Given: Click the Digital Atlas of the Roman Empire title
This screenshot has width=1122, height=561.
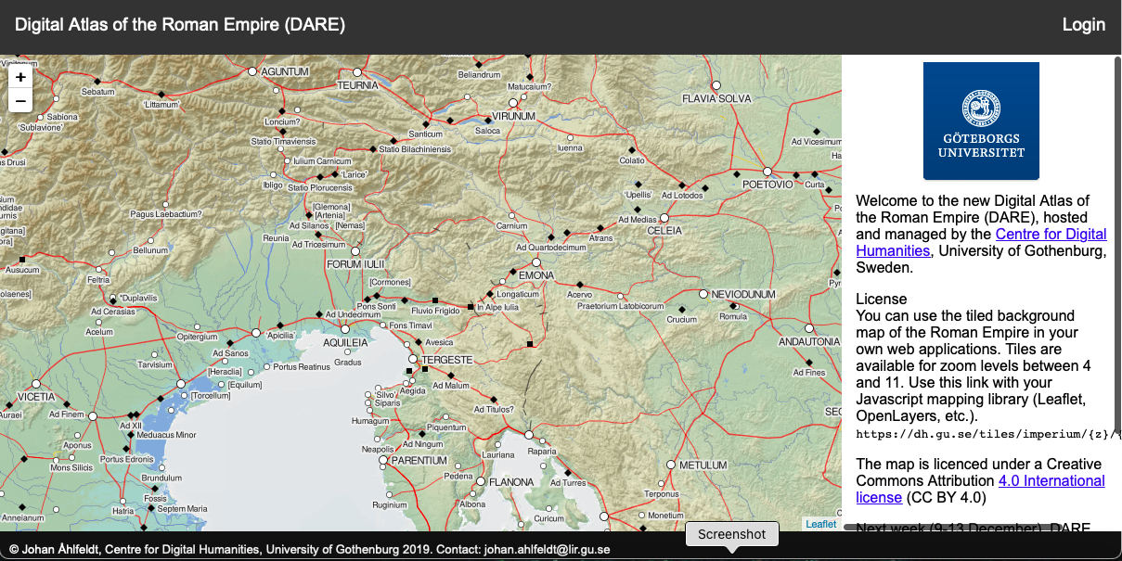Looking at the screenshot, I should pyautogui.click(x=180, y=25).
